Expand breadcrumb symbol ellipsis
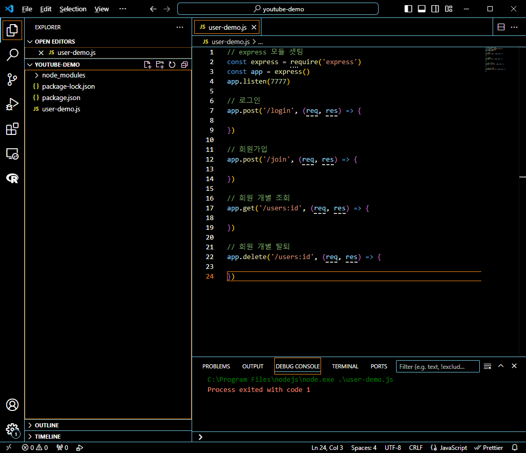Image resolution: width=526 pixels, height=453 pixels. (x=260, y=42)
